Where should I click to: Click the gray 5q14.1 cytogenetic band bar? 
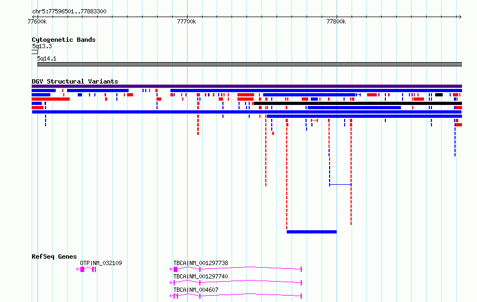point(250,64)
